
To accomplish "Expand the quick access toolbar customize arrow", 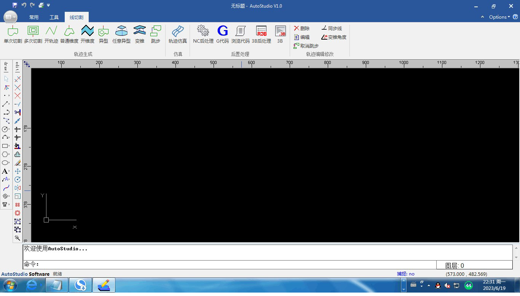I will [x=49, y=5].
